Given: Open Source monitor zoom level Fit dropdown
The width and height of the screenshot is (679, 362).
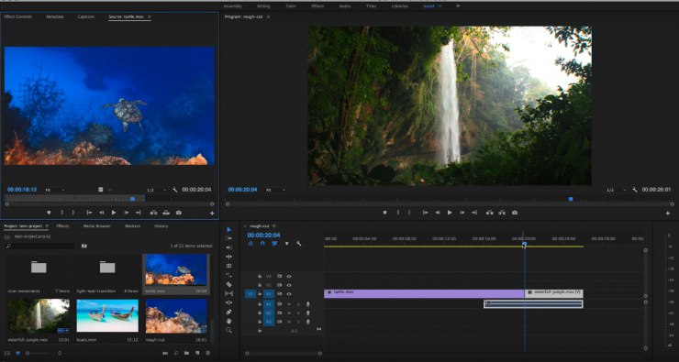Looking at the screenshot, I should [x=55, y=190].
